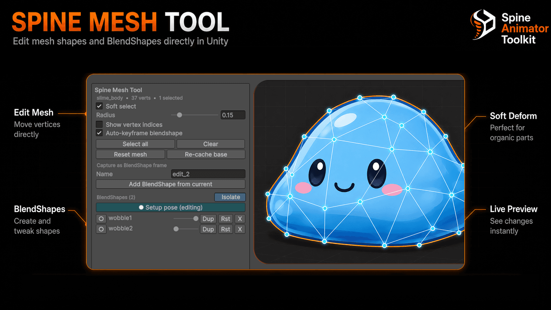Click the 'Soft Deform' callout heading
The height and width of the screenshot is (310, 551).
513,116
